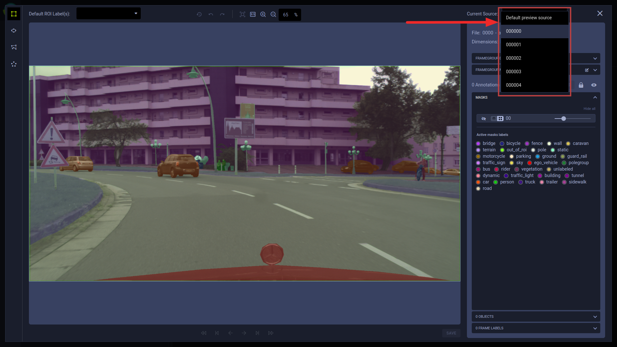Click the SAVE button
This screenshot has width=617, height=347.
pyautogui.click(x=451, y=333)
